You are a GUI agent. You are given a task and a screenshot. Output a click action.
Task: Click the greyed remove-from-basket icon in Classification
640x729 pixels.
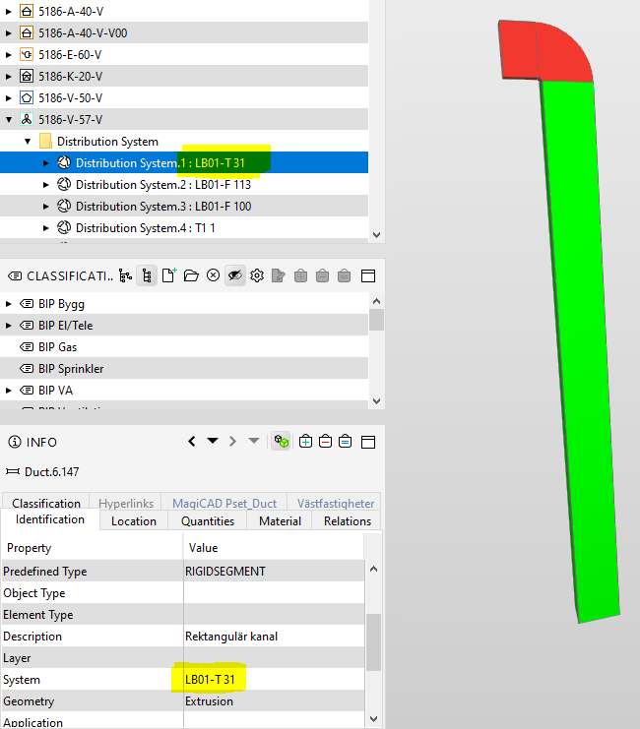322,275
